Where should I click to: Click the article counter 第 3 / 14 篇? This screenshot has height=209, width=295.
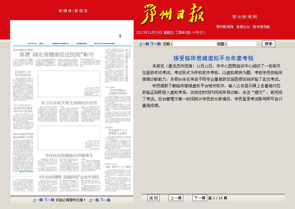coord(217,198)
